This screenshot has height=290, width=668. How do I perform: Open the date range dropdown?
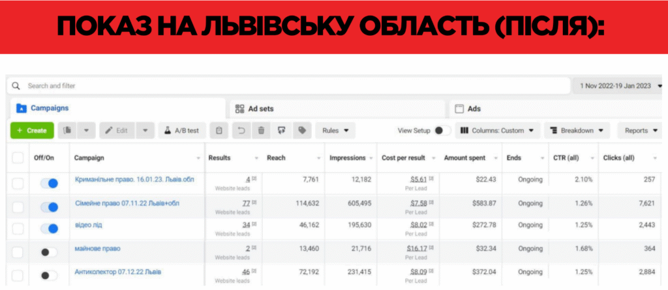618,86
